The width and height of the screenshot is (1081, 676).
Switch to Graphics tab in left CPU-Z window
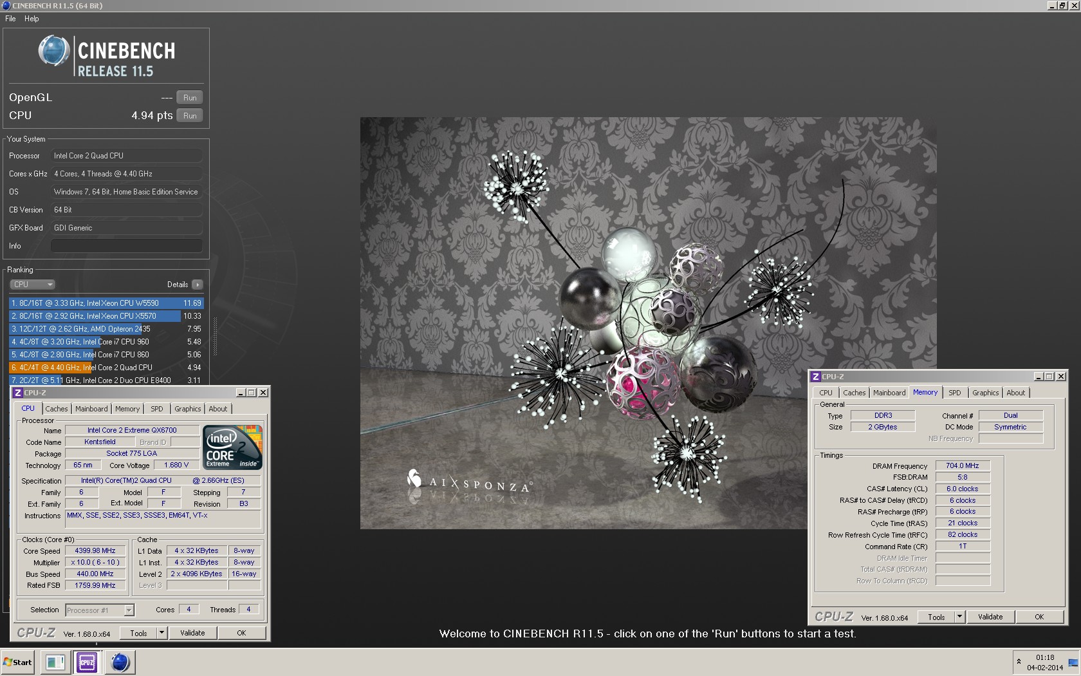pyautogui.click(x=188, y=409)
